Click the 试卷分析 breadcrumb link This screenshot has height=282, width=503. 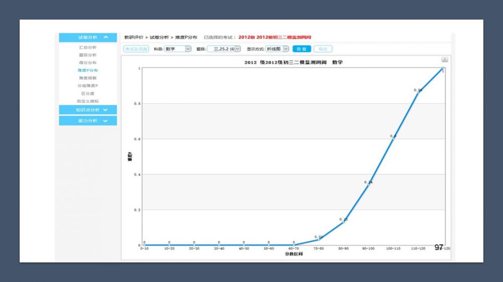pos(159,38)
